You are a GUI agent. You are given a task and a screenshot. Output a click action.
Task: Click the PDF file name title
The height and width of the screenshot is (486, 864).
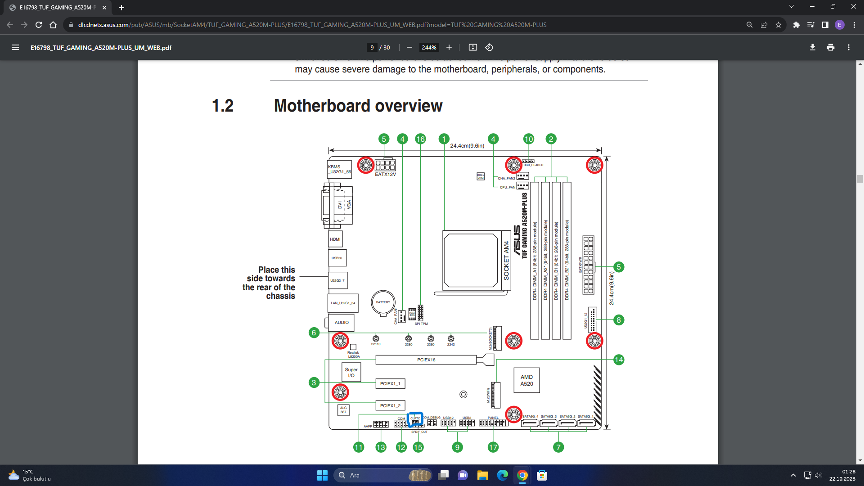(x=101, y=48)
